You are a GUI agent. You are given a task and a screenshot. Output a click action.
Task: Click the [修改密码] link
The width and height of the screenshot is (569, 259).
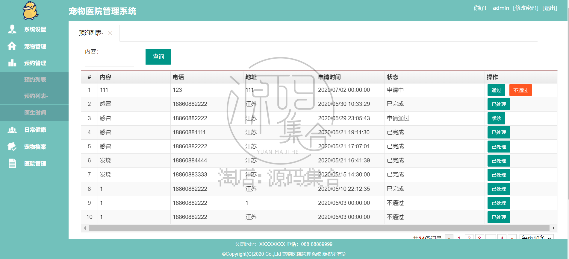526,8
